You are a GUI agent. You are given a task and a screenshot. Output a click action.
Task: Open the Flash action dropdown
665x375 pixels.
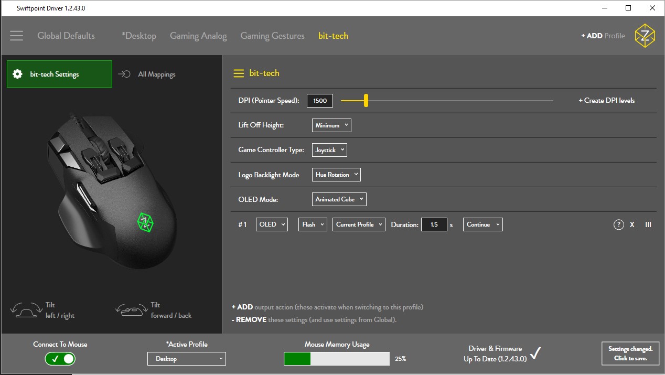[x=313, y=224]
